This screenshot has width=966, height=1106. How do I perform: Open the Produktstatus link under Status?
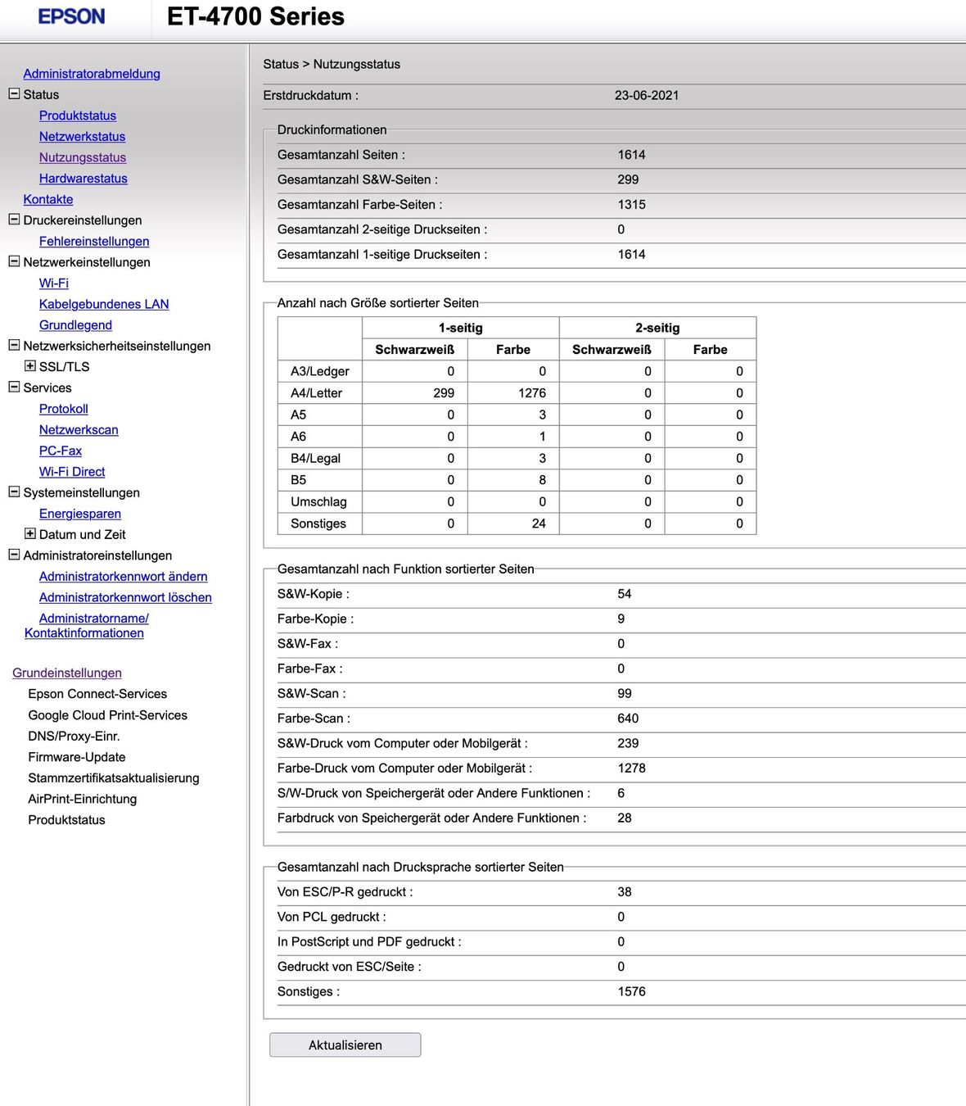(78, 116)
